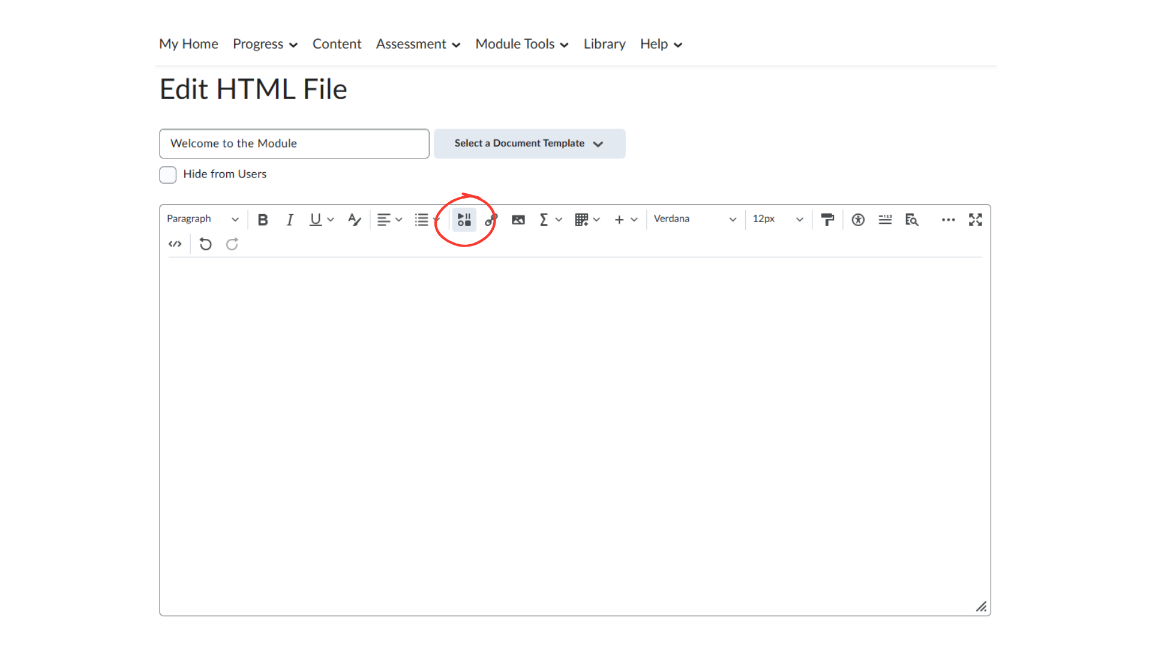1152x648 pixels.
Task: Open the equation editor sigma icon
Action: click(x=544, y=220)
